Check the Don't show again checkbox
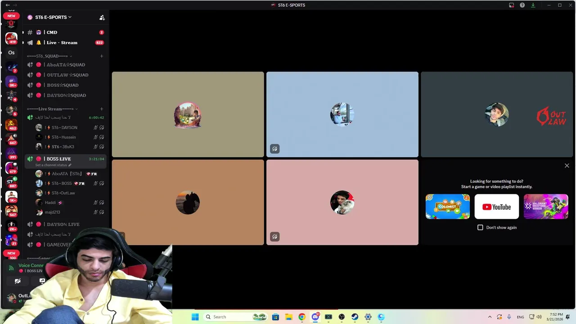 tap(480, 228)
